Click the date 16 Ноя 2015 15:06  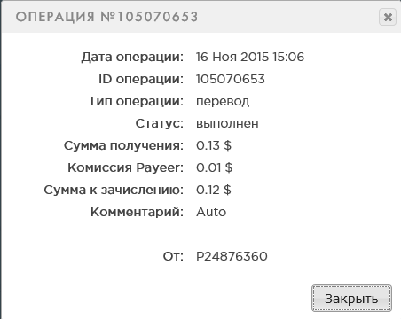[250, 57]
